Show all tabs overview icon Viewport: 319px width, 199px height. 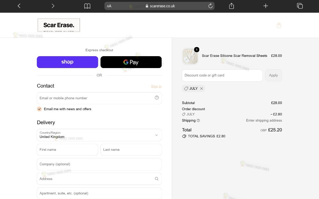pos(300,6)
